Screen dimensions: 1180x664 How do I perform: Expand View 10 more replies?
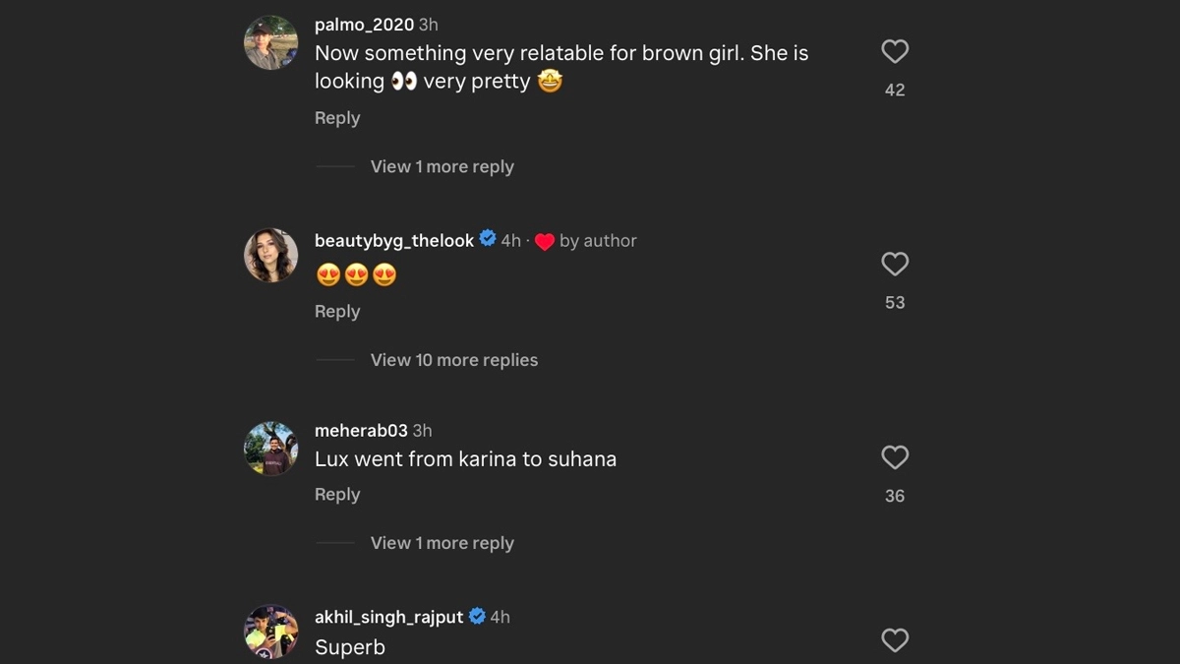[453, 360]
